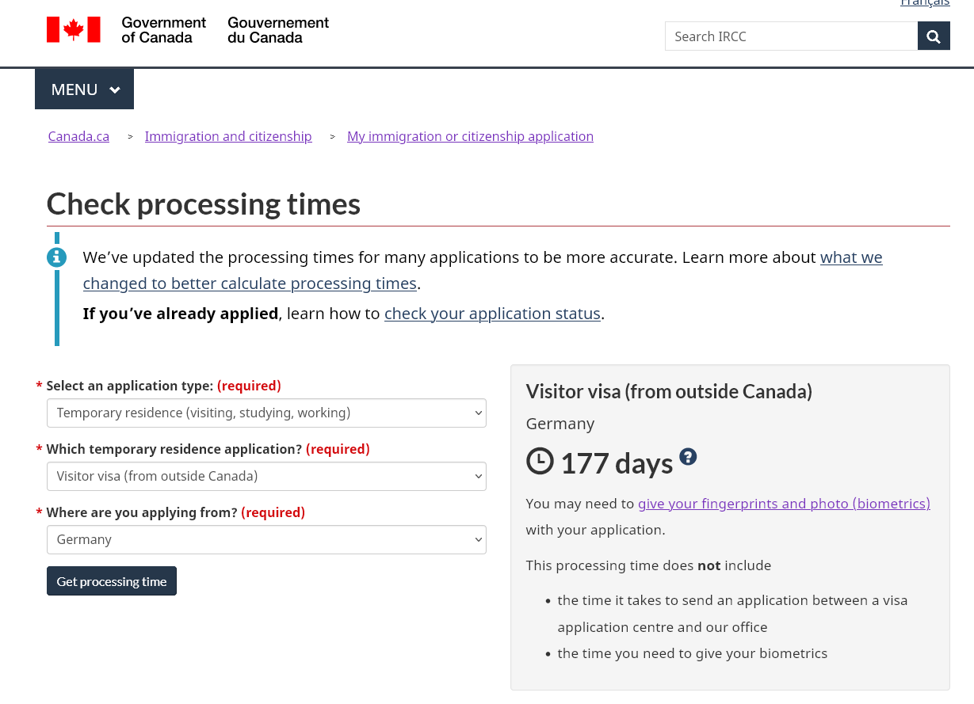
Task: Open Immigration and citizenship breadcrumb
Action: 228,136
